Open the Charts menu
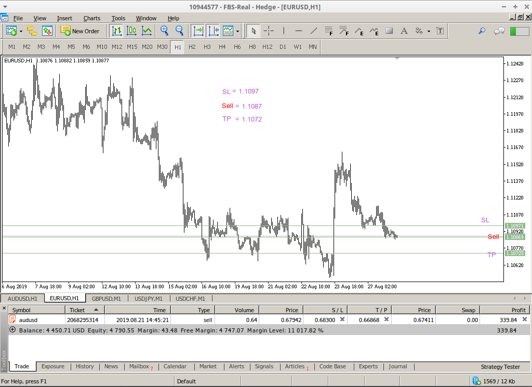Screen dimensions: 532x387 pos(92,18)
